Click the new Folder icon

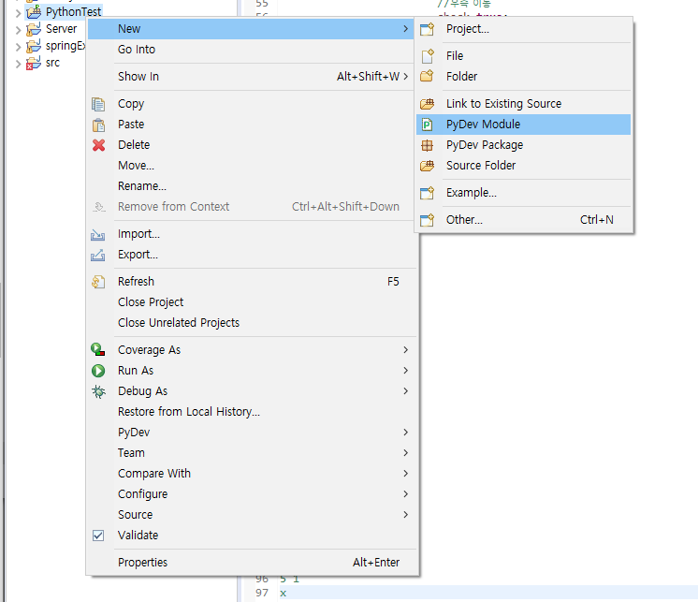pos(427,77)
